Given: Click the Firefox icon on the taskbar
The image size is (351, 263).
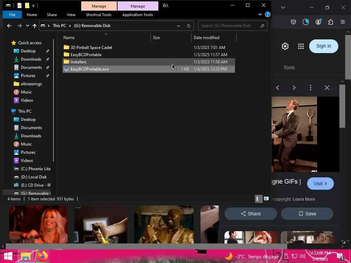Looking at the screenshot, I should tap(43, 256).
